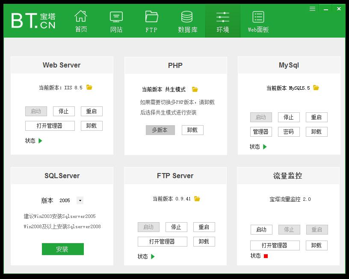The image size is (349, 279).
Task: Open the PHP 共生模式 folder icon
Action: [195, 89]
